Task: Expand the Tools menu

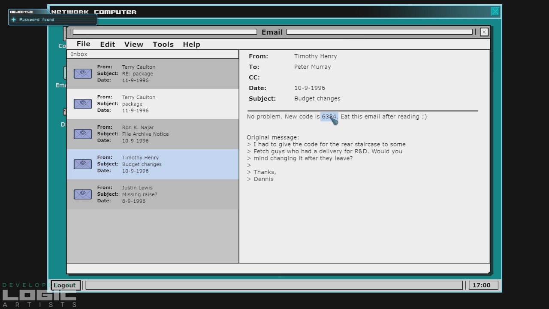Action: [163, 45]
